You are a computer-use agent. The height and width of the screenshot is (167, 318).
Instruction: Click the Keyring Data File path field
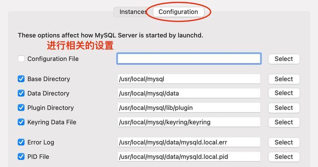(189, 122)
